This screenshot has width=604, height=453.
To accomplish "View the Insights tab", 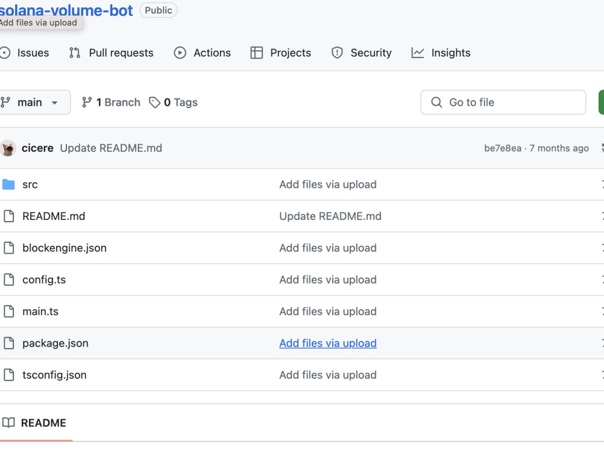I will coord(441,53).
